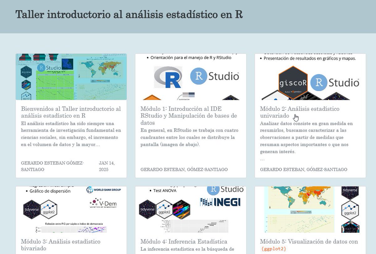This screenshot has width=376, height=254.
Task: Click 'Presentación de resultados en gráficos y mapas.' text
Action: [310, 58]
